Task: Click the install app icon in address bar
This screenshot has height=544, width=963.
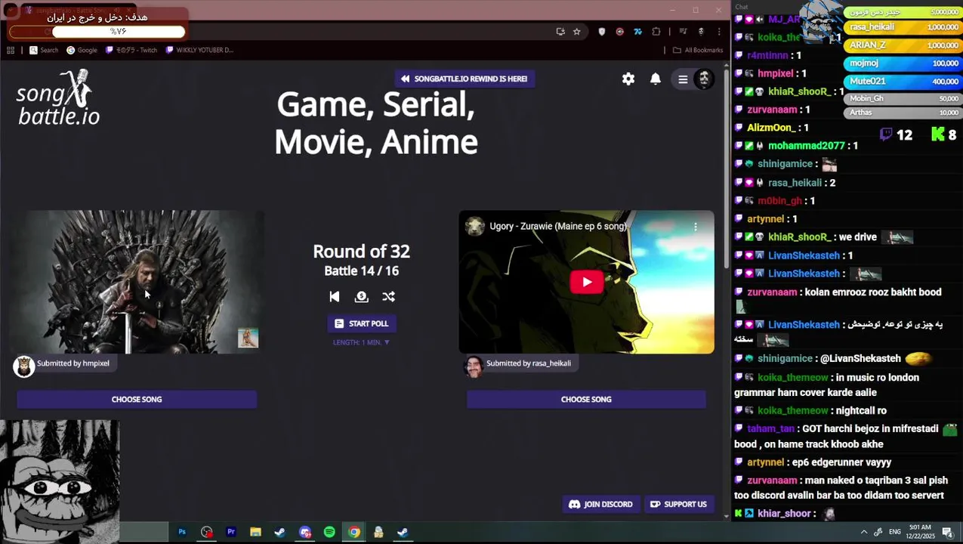Action: (x=560, y=32)
